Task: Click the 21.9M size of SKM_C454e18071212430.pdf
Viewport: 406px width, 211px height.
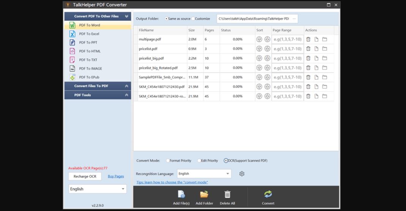Action: click(x=193, y=87)
